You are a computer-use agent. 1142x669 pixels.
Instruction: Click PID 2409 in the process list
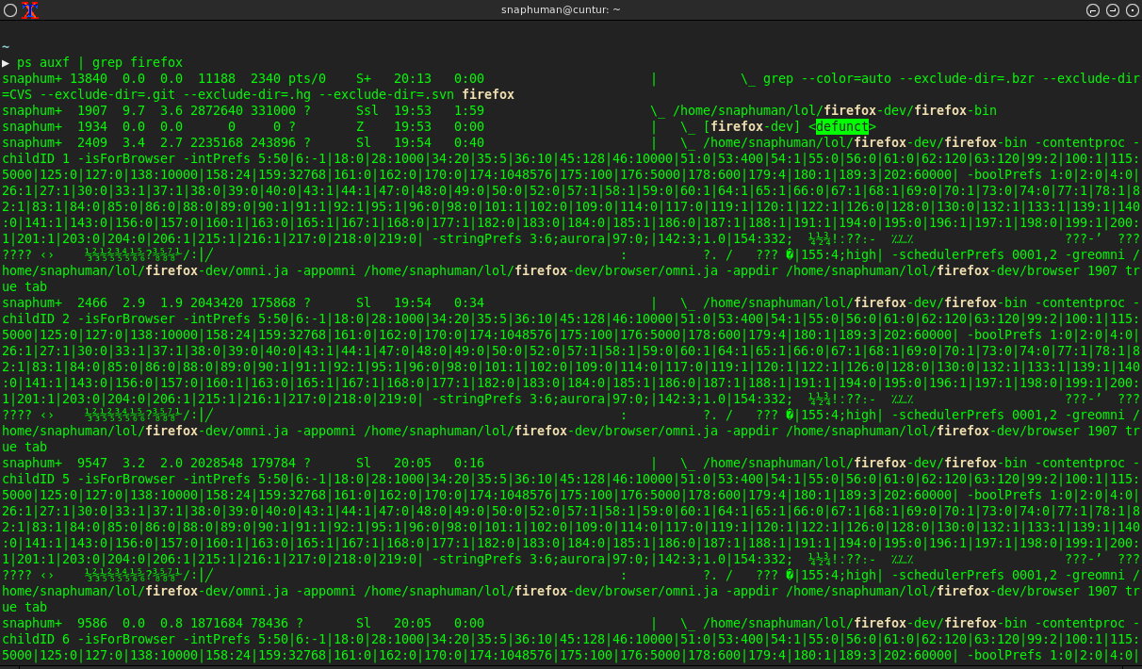92,142
